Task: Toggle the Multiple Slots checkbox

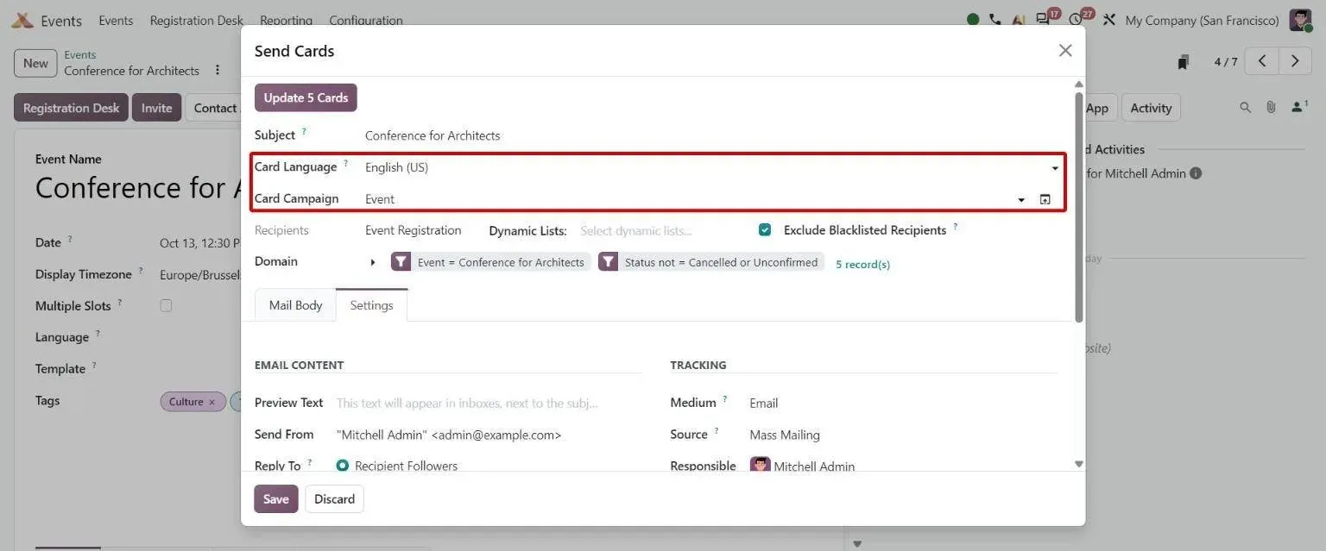Action: click(x=166, y=305)
